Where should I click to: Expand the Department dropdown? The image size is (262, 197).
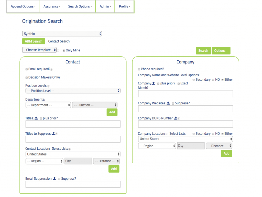[x=48, y=105]
